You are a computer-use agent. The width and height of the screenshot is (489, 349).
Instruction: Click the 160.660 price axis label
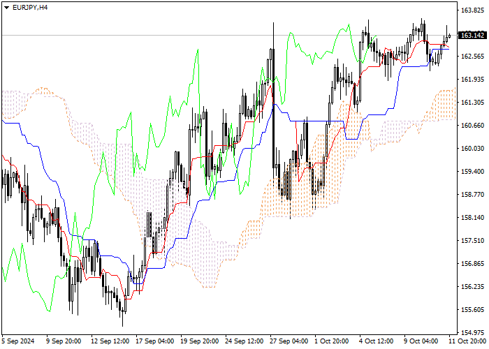pyautogui.click(x=472, y=125)
